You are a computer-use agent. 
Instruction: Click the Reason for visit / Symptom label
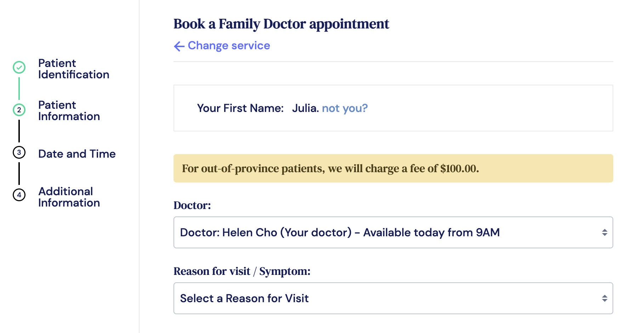[242, 271]
